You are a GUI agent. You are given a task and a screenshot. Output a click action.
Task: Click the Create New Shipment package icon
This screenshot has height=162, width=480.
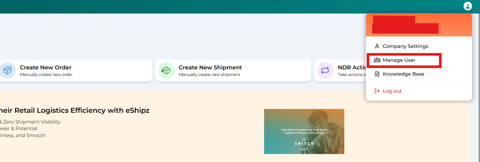[166, 70]
